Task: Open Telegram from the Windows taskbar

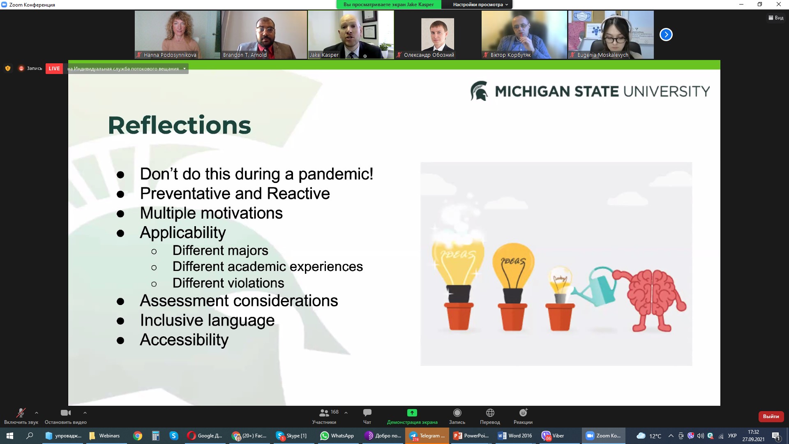Action: pyautogui.click(x=427, y=436)
